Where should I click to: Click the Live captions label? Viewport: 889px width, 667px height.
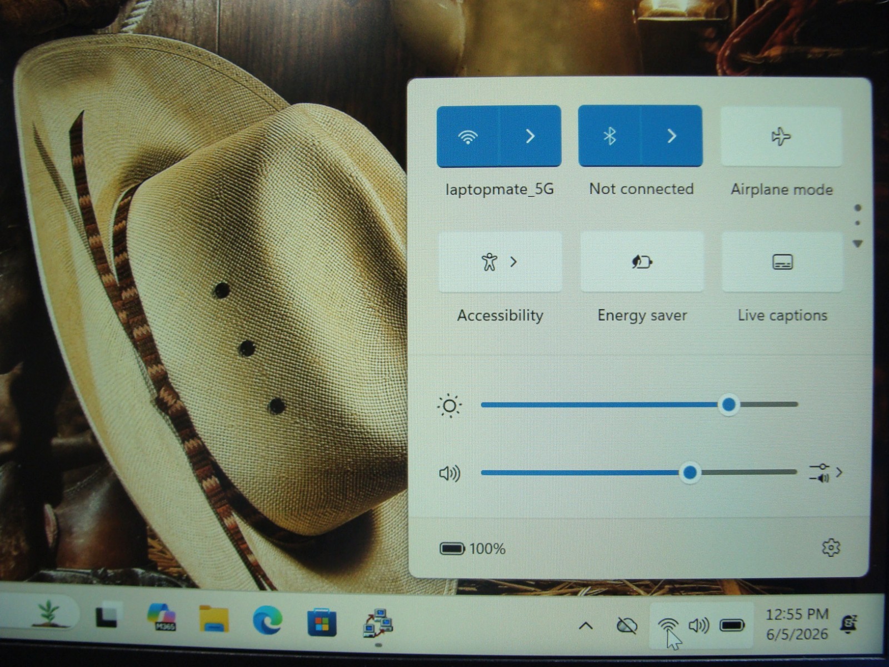coord(782,316)
